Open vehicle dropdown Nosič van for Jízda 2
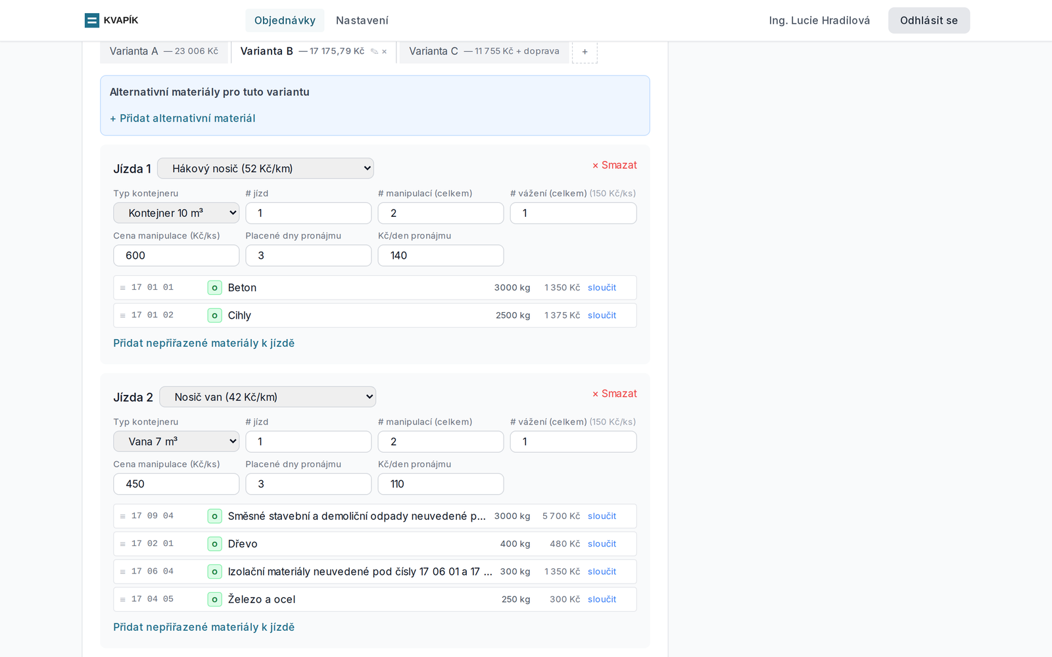Image resolution: width=1052 pixels, height=657 pixels. coord(268,397)
